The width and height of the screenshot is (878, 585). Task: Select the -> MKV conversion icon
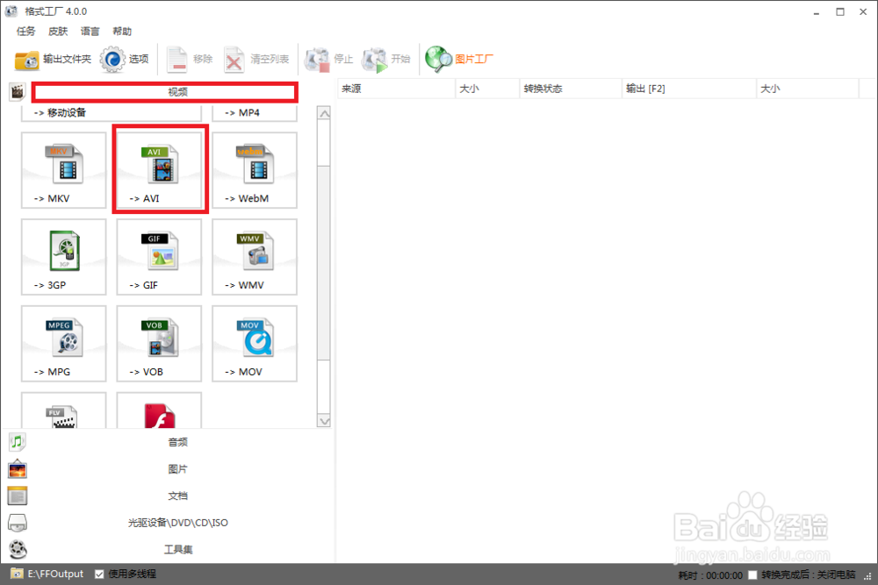[64, 170]
